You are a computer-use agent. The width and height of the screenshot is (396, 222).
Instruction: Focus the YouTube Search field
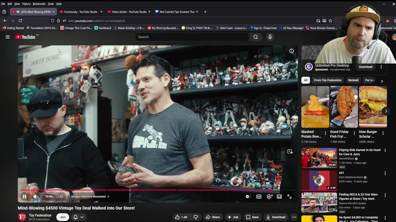(192, 37)
